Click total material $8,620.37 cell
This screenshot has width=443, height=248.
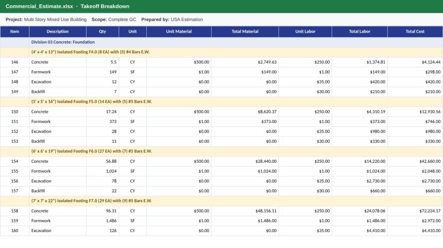pyautogui.click(x=245, y=112)
